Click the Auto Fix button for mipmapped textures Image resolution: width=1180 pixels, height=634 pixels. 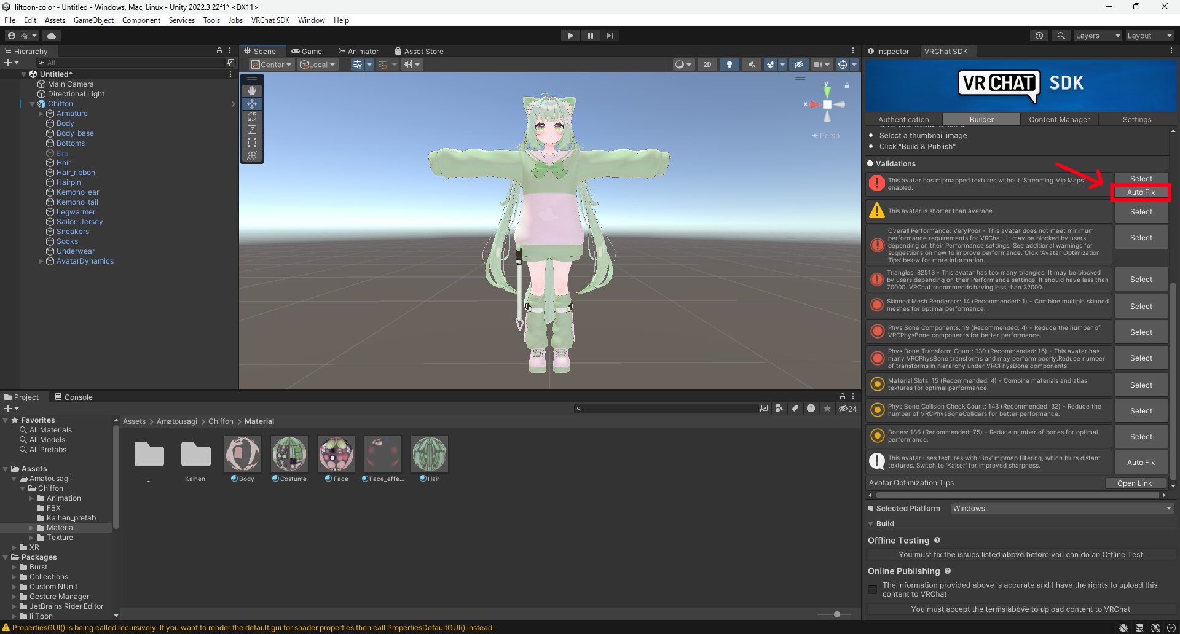pos(1141,192)
